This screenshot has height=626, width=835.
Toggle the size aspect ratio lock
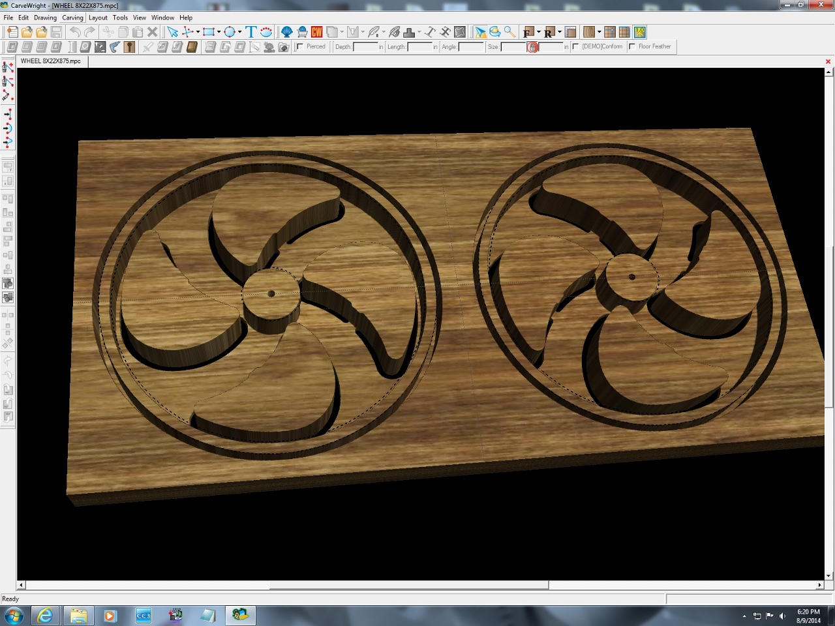coord(532,47)
